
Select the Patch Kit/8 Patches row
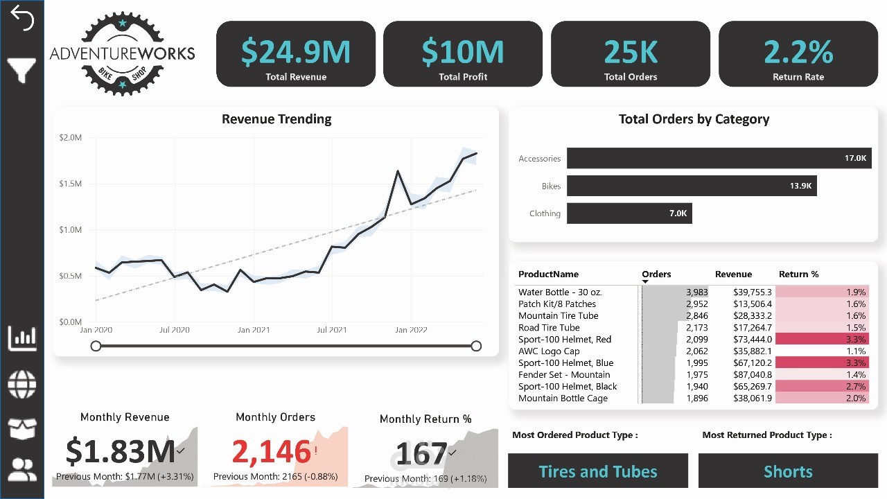tap(693, 304)
